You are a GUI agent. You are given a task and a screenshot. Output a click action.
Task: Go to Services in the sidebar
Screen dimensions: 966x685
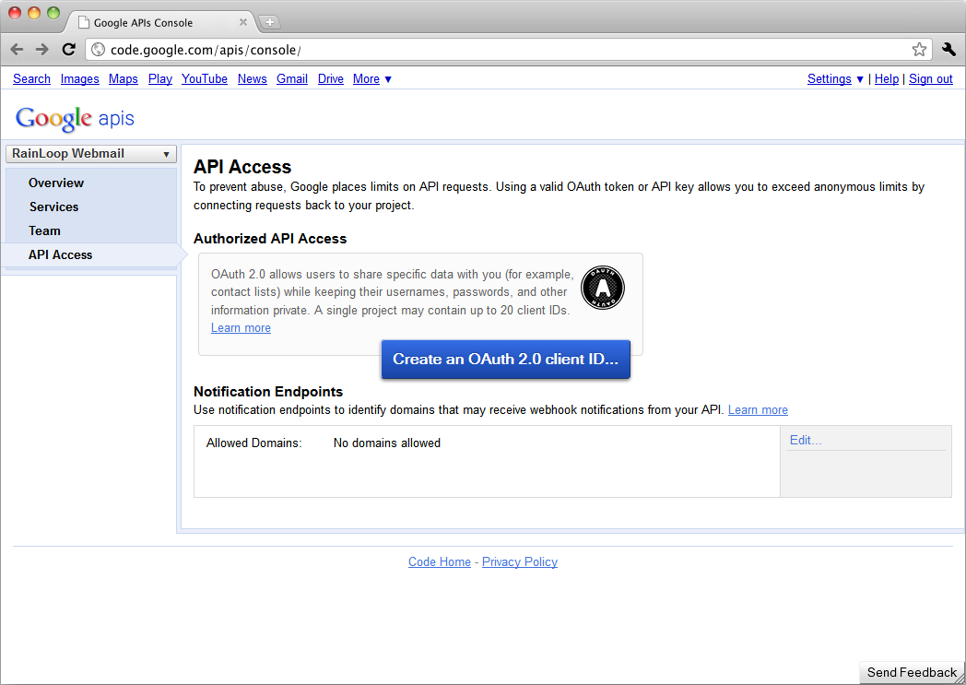click(x=53, y=207)
